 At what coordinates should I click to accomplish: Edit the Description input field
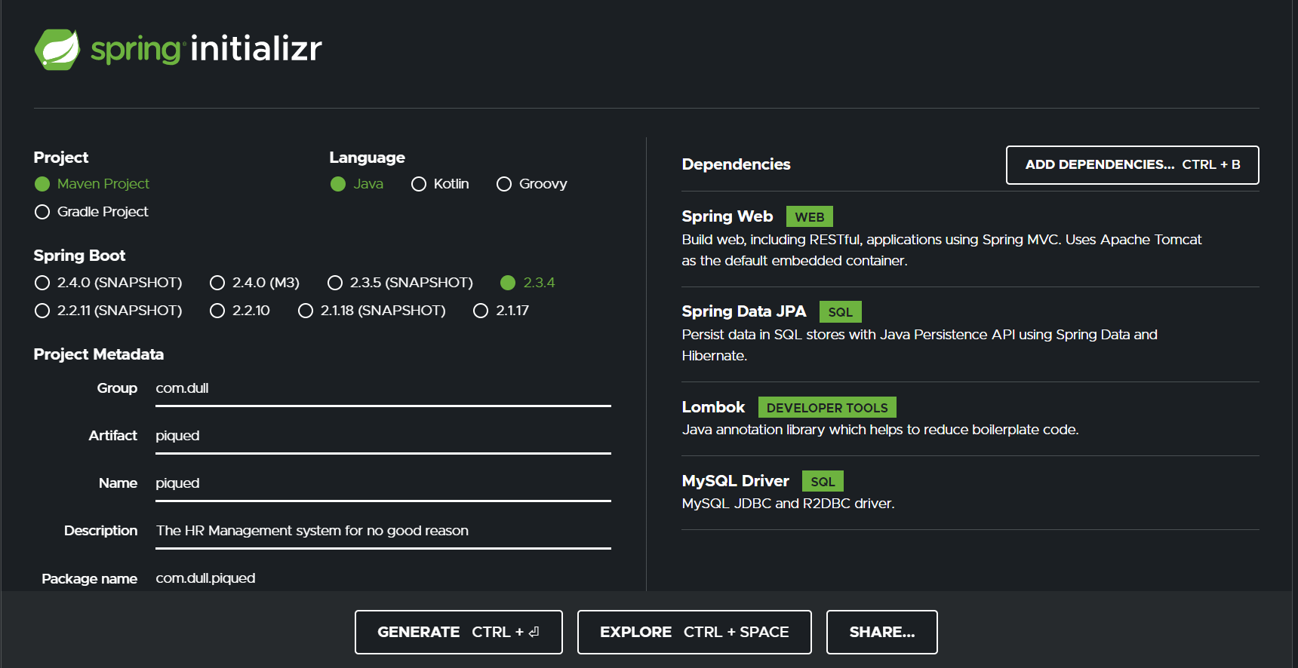click(x=383, y=532)
